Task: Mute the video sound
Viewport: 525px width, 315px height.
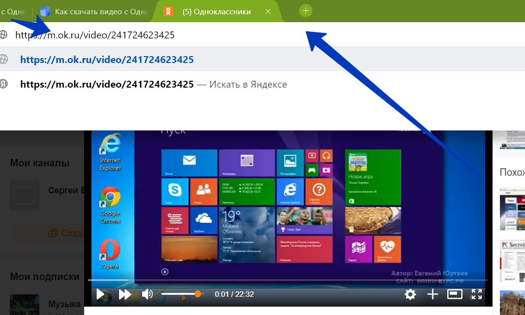Action: pyautogui.click(x=147, y=294)
